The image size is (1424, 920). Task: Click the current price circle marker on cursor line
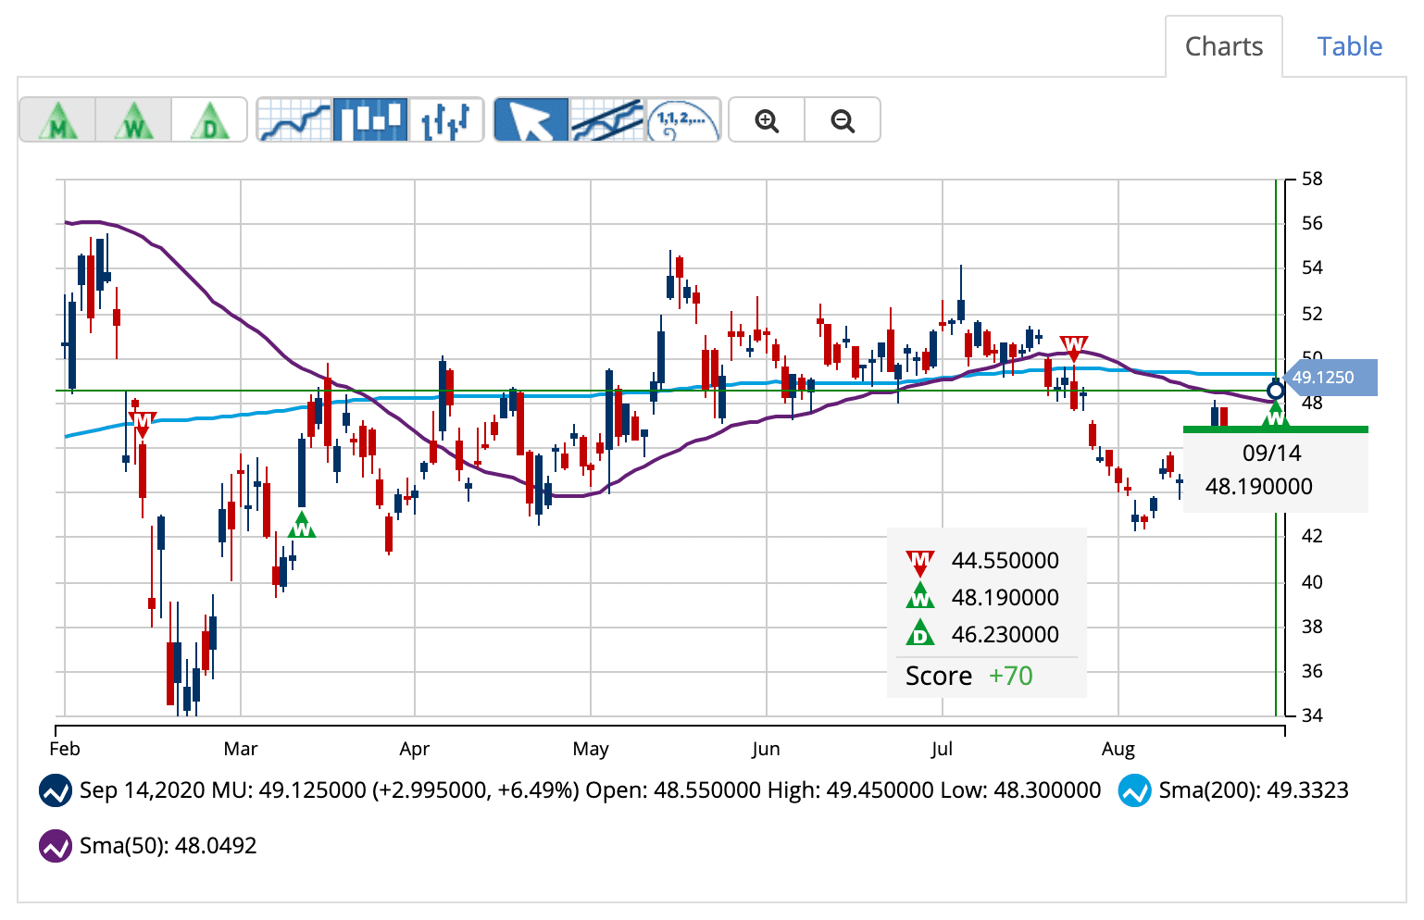coord(1276,390)
